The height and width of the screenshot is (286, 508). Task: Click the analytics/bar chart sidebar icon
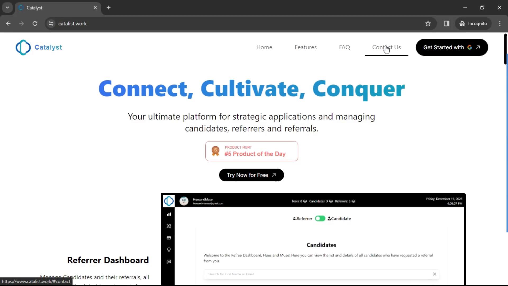point(169,214)
